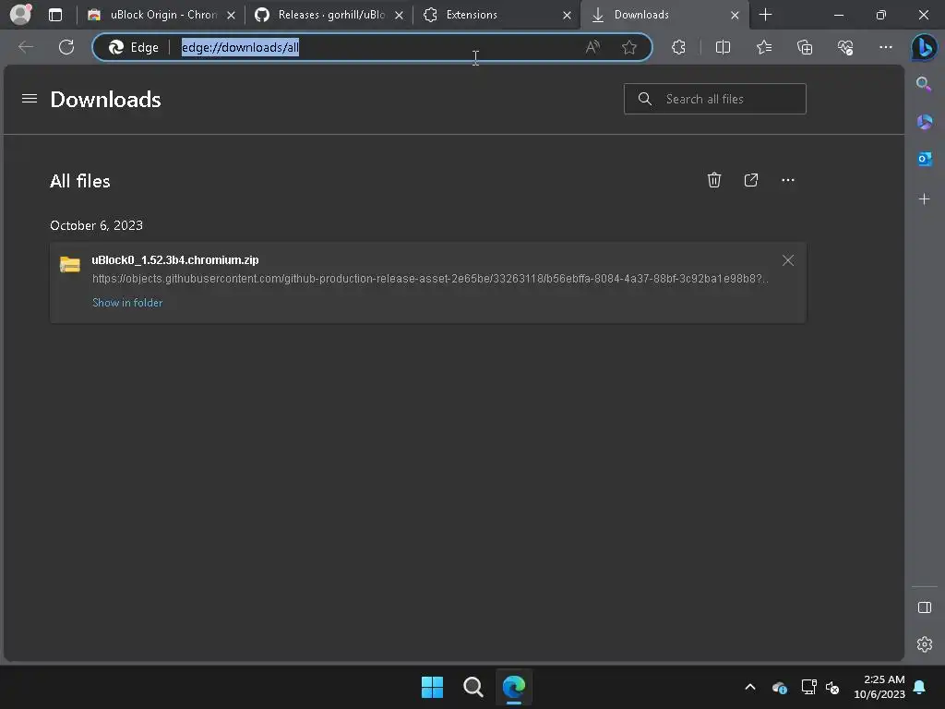The height and width of the screenshot is (709, 945).
Task: Click Show in folder link
Action: tap(127, 303)
